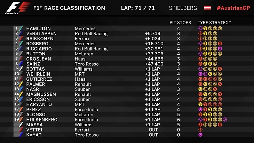This screenshot has height=143, width=254.
Task: Select the PIT STOPS column header
Action: 180,23
